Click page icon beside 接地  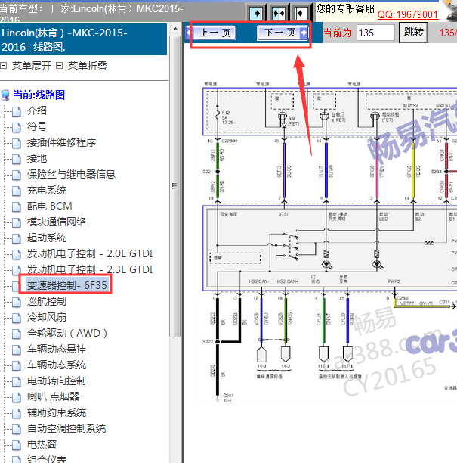[x=17, y=160]
